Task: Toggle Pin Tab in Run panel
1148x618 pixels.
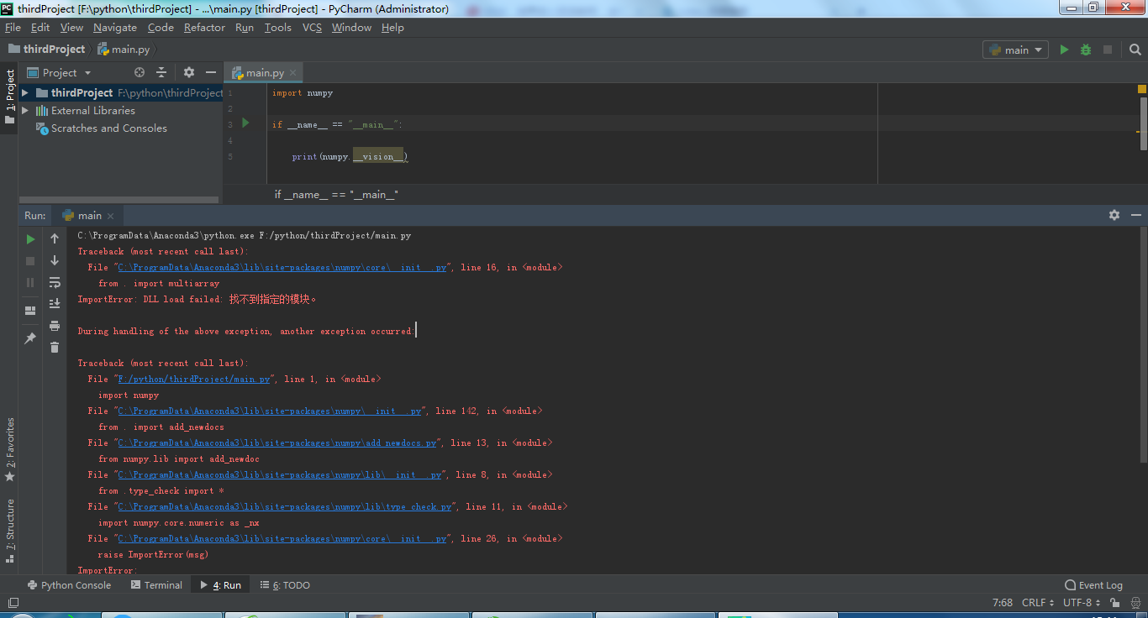Action: (x=30, y=338)
